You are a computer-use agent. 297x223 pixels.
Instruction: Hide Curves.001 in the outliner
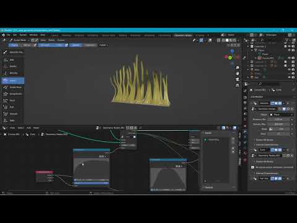pyautogui.click(x=290, y=58)
